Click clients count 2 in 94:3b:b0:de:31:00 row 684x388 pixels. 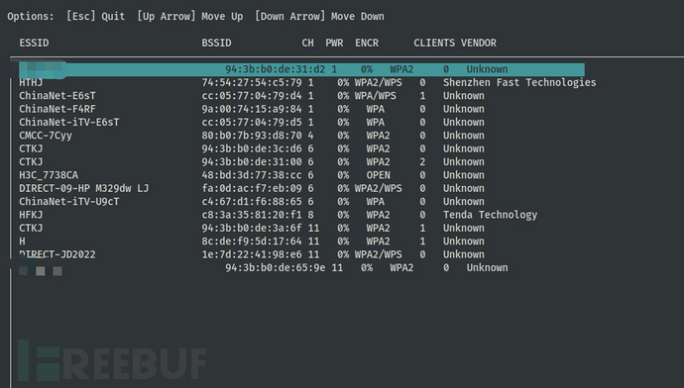click(422, 161)
